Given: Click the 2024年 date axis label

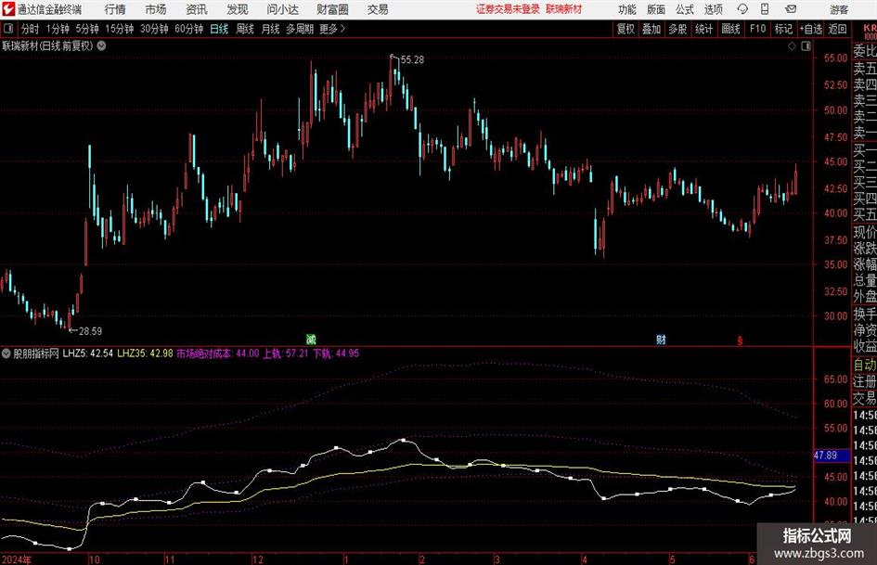Looking at the screenshot, I should pyautogui.click(x=16, y=559).
